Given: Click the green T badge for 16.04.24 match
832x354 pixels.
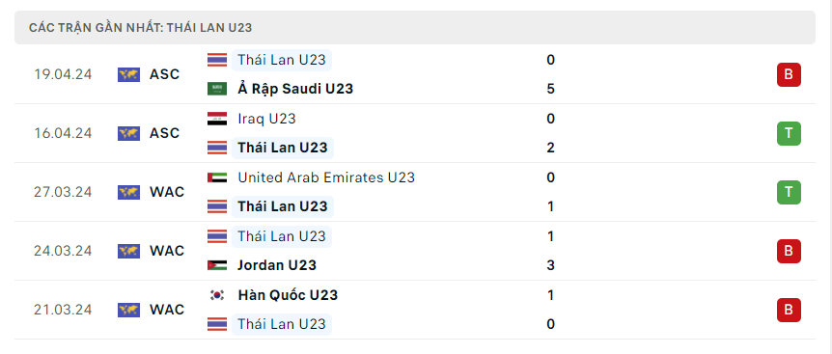Looking at the screenshot, I should (x=789, y=133).
